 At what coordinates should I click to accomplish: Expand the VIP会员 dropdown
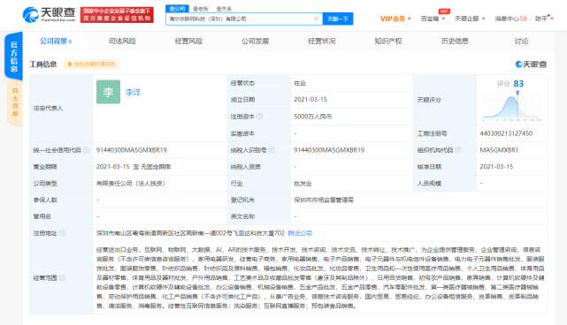(x=395, y=19)
